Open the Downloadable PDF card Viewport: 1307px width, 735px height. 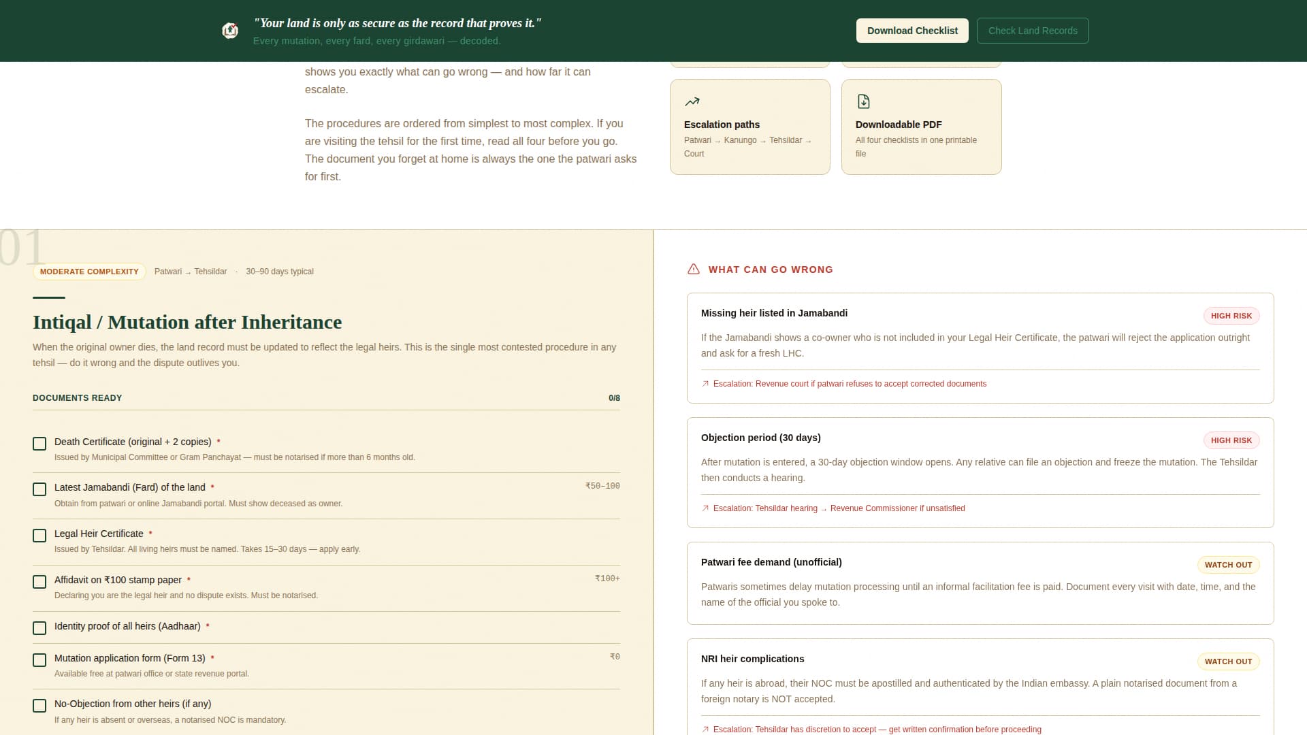tap(922, 127)
